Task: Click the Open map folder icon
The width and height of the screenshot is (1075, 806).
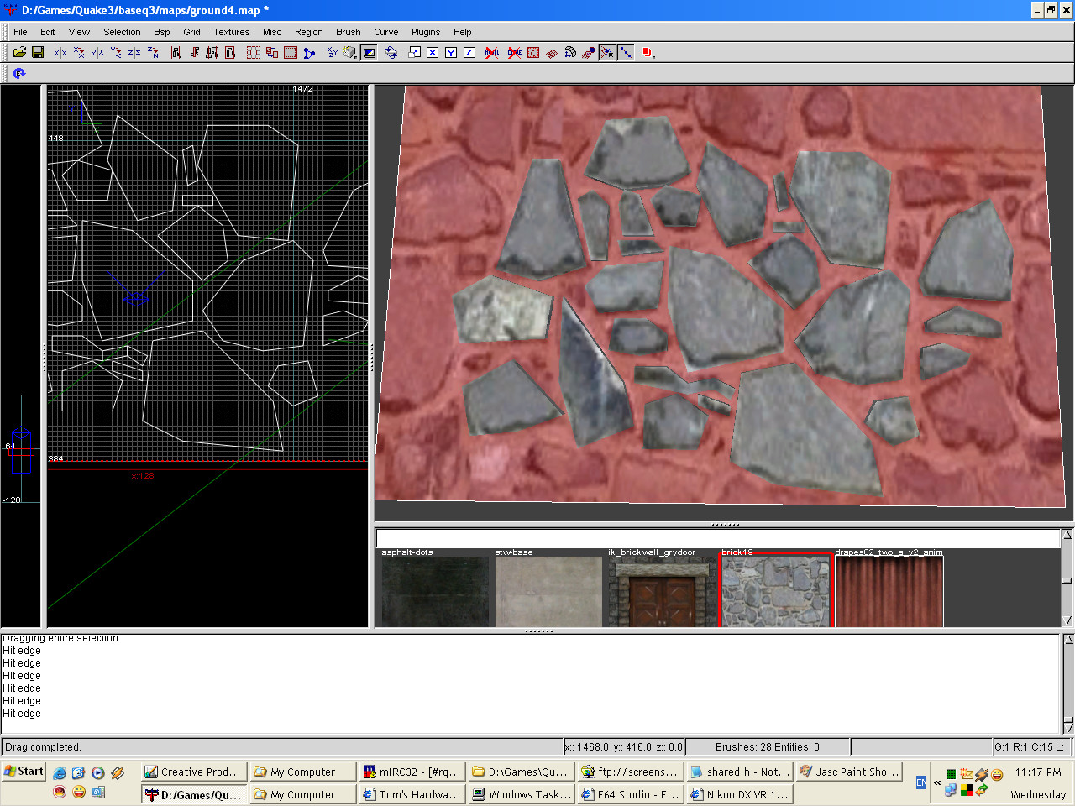Action: [19, 52]
